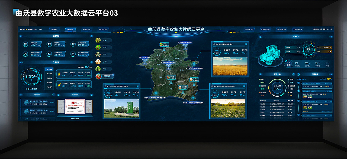The height and width of the screenshot is (159, 347).
Task: Click the 无人机 20 台 indicator
Action: click(x=324, y=47)
